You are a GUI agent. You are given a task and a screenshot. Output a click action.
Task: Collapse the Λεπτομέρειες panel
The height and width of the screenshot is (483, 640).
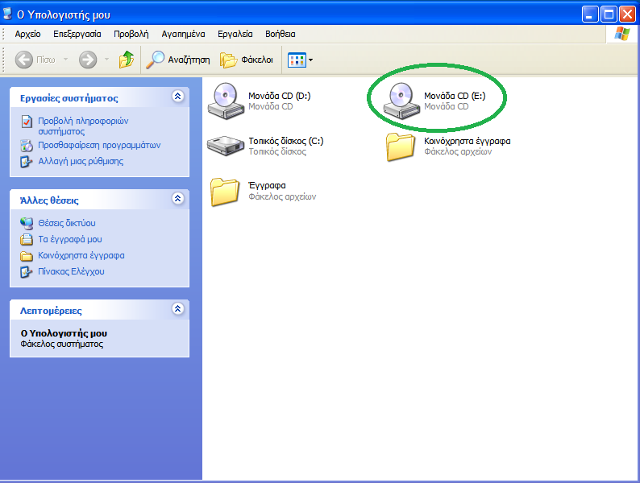178,309
